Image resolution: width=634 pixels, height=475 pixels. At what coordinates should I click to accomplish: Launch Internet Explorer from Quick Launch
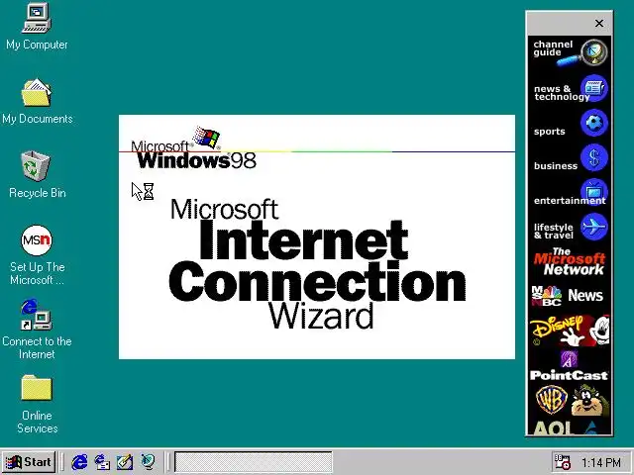pos(79,462)
